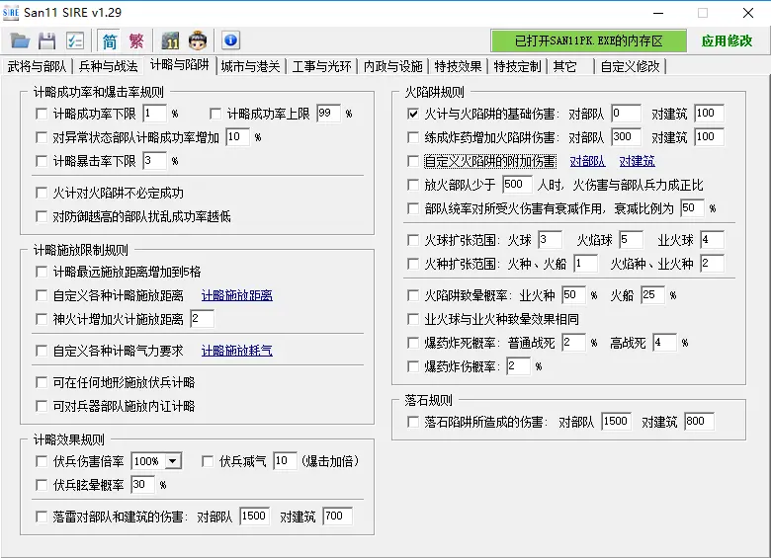
Task: Open the 计略施放距离 link
Action: click(237, 295)
